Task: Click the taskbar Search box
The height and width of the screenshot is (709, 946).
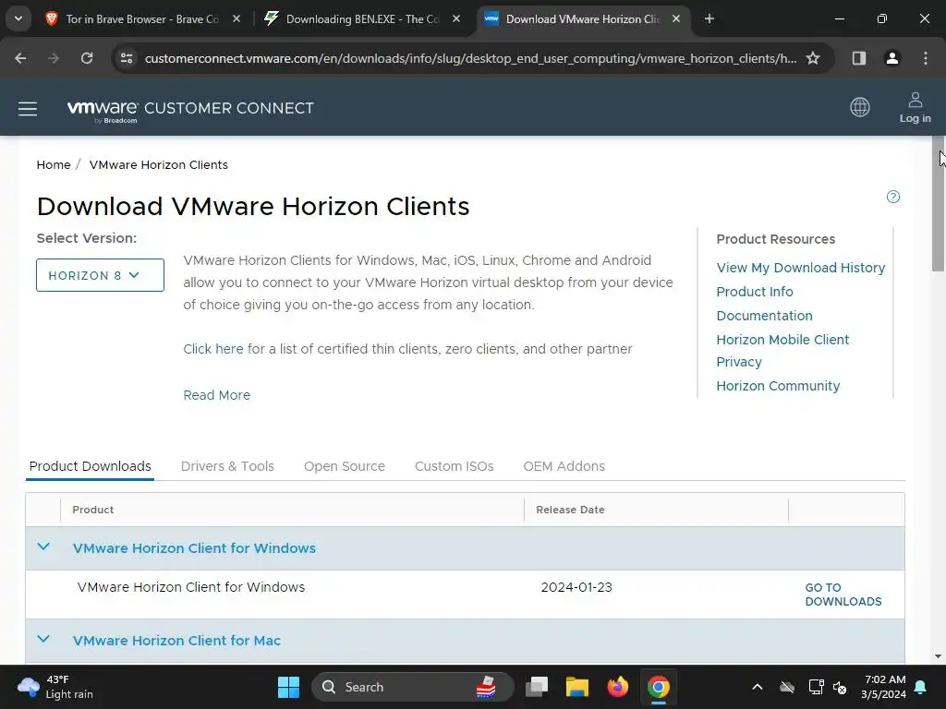Action: (x=413, y=687)
